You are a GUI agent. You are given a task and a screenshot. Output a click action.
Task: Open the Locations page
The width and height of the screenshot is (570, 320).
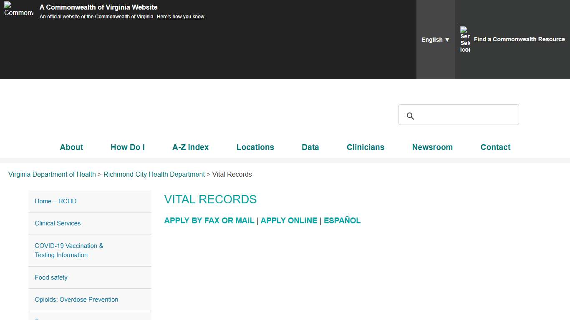coord(255,147)
